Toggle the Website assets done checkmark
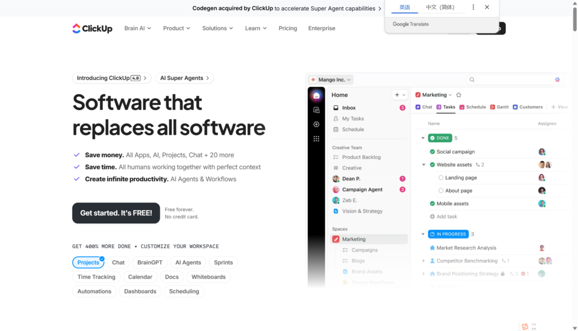The width and height of the screenshot is (578, 331). tap(432, 165)
